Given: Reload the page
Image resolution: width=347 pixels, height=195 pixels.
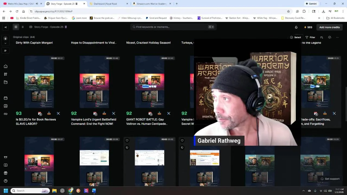Looking at the screenshot, I should pos(17,11).
